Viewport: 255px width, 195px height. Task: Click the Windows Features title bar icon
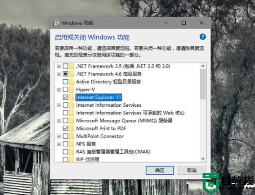pos(56,23)
